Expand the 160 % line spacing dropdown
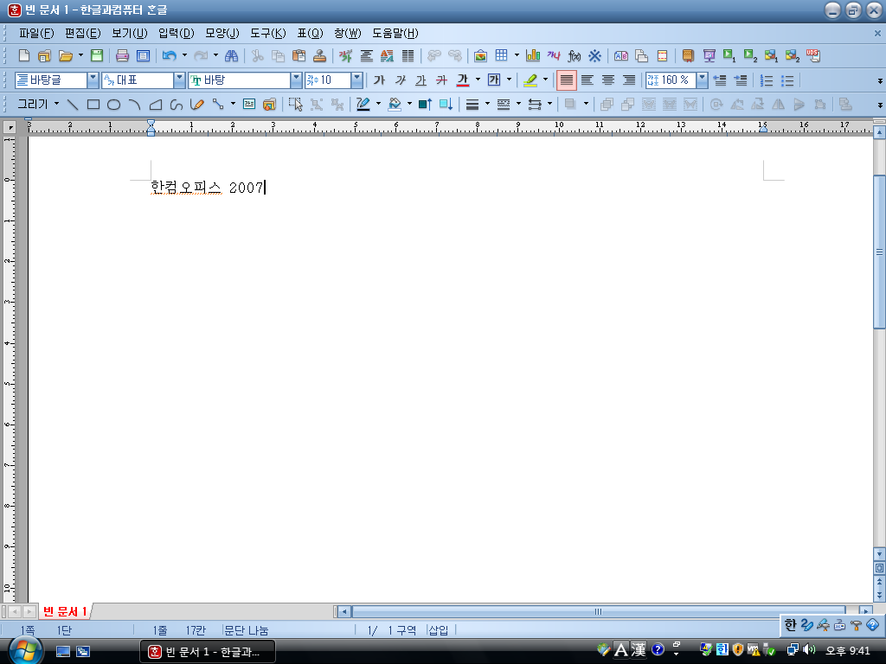886x664 pixels. (x=702, y=80)
